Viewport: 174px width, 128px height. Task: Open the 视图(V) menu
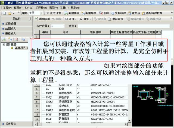[x=53, y=8]
